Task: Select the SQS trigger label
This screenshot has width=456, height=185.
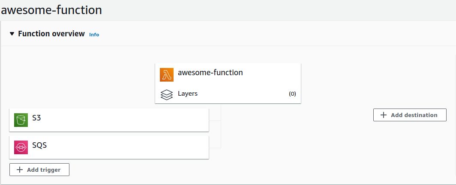Action: click(39, 145)
